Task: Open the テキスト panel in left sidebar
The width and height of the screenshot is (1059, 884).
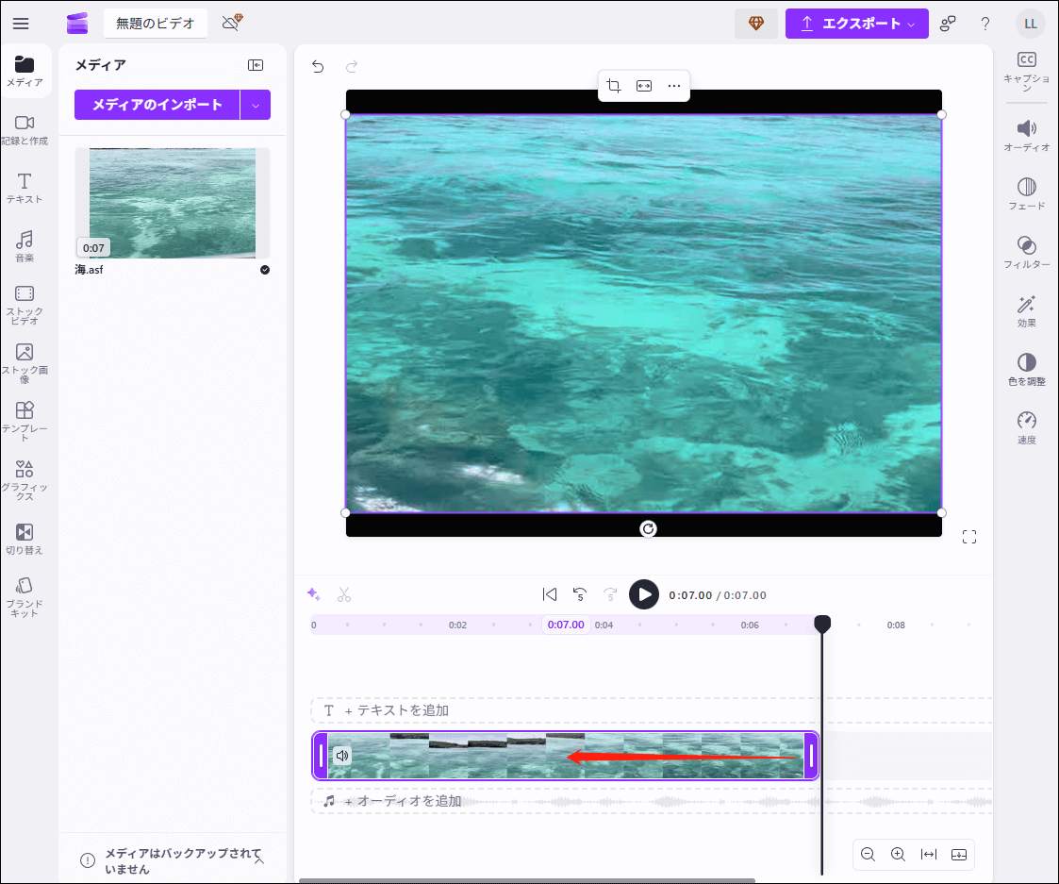Action: [x=25, y=185]
